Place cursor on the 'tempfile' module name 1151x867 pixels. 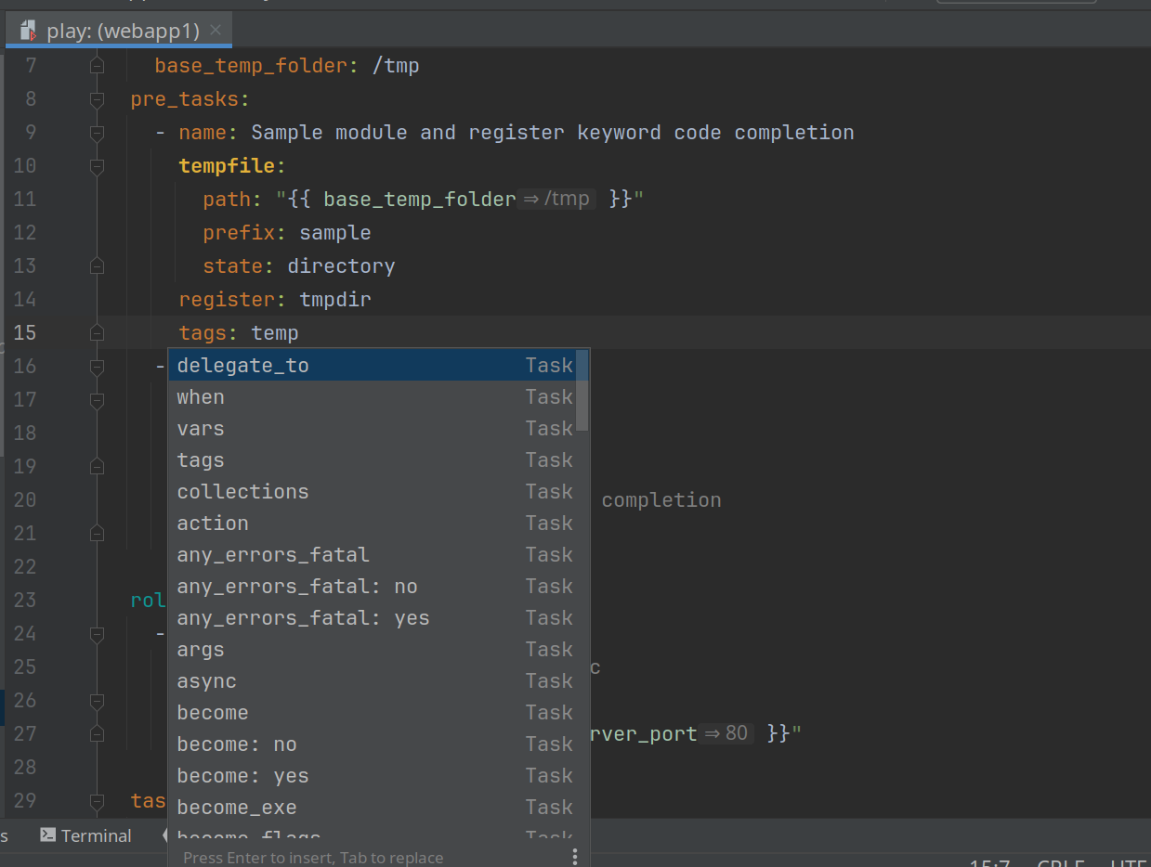[x=227, y=166]
